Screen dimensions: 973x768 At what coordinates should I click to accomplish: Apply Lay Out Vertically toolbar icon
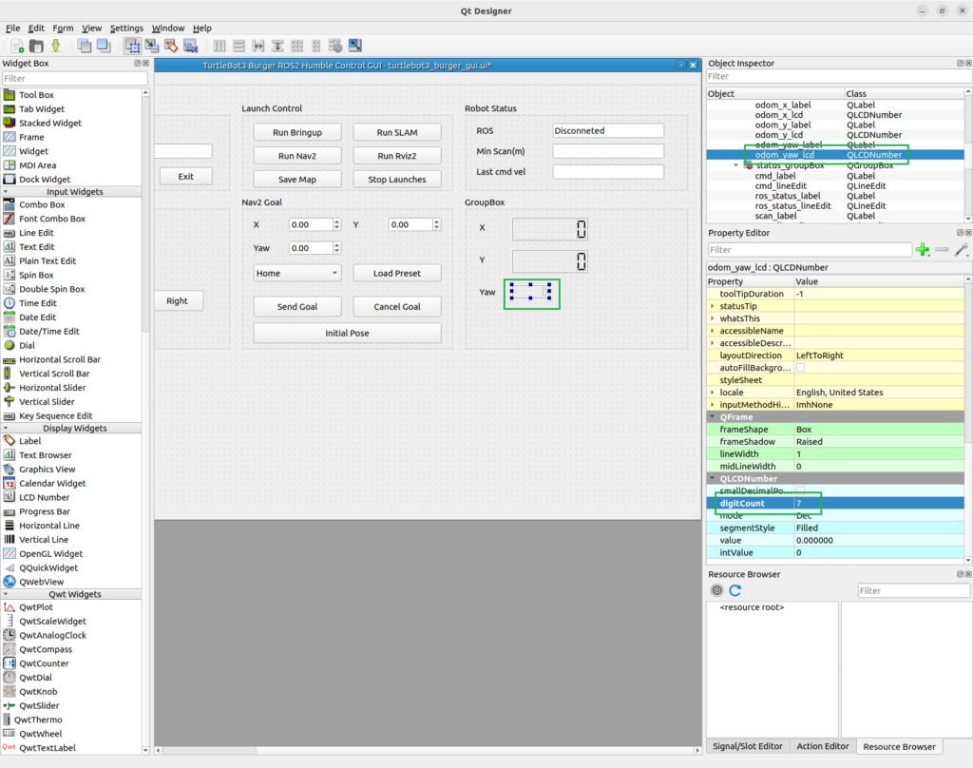pyautogui.click(x=238, y=46)
